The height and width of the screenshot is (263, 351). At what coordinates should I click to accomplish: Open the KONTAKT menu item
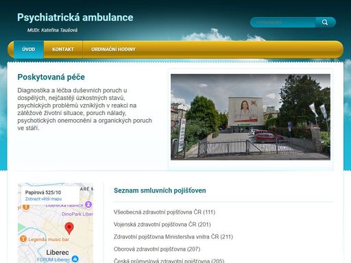click(63, 49)
